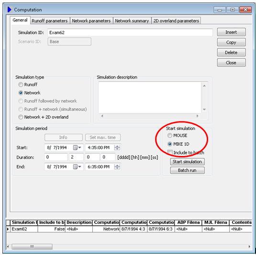Viewport: 256px width, 255px height.
Task: Click the blue Computation window icon
Action: (10, 10)
